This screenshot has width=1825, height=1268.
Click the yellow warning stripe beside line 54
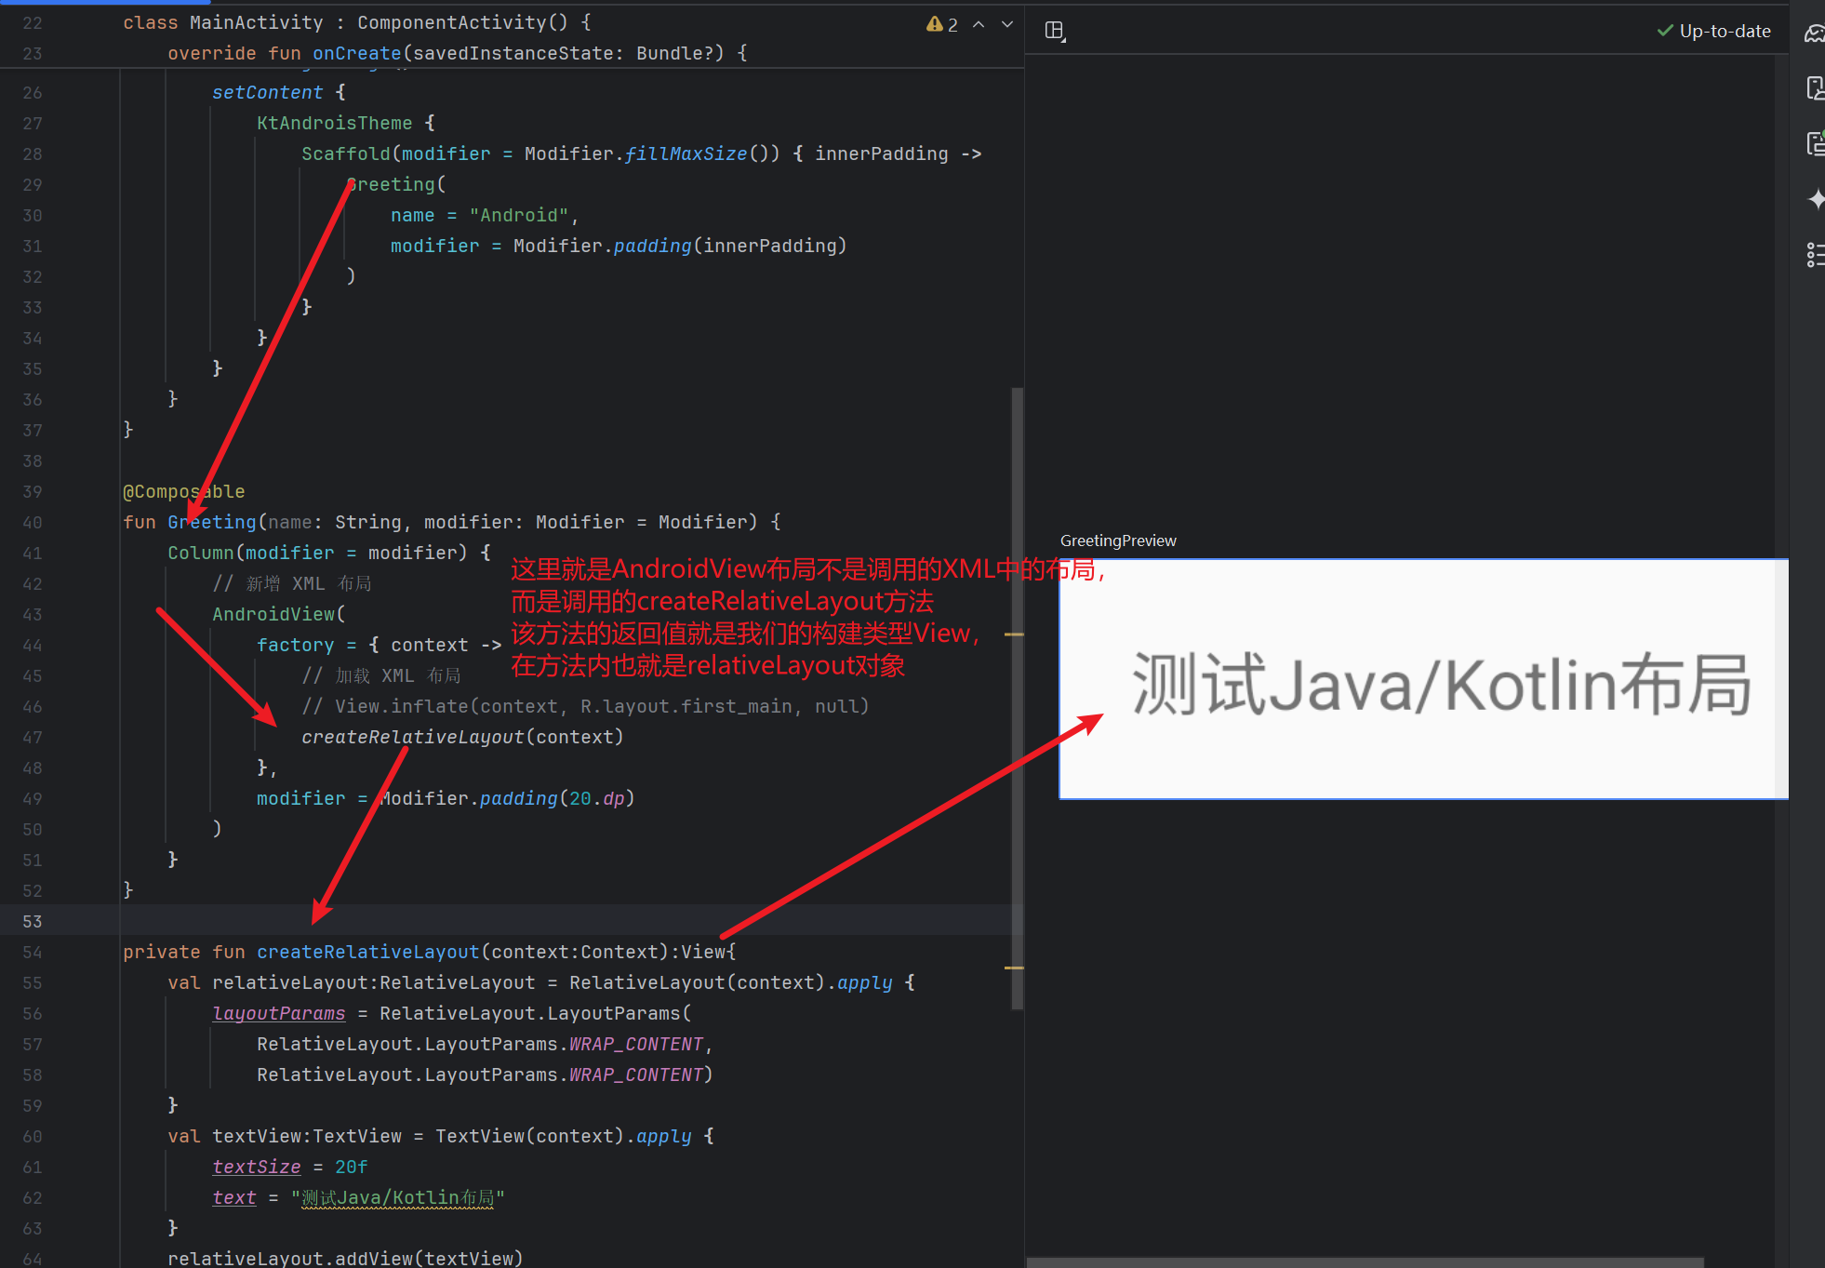click(x=1014, y=968)
